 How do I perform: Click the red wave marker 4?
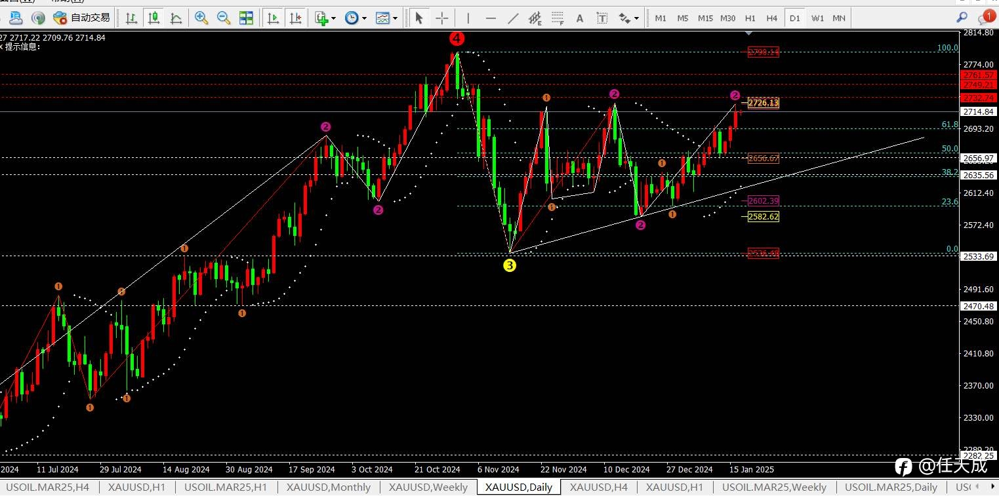pyautogui.click(x=457, y=38)
